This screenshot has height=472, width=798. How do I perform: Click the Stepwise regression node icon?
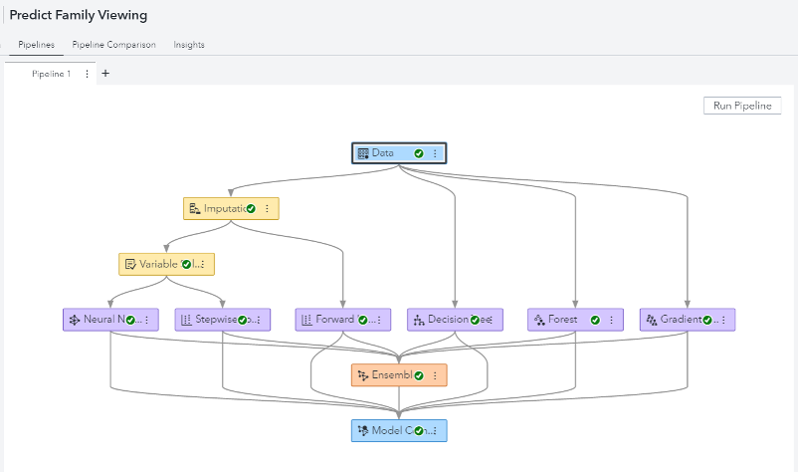coord(186,320)
